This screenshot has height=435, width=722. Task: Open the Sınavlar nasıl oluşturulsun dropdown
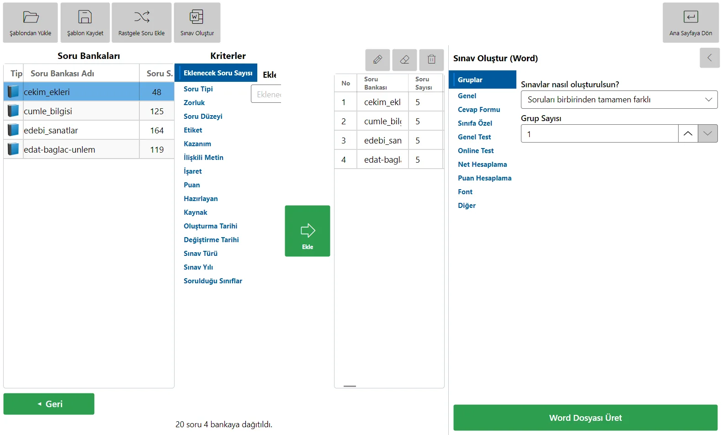619,100
